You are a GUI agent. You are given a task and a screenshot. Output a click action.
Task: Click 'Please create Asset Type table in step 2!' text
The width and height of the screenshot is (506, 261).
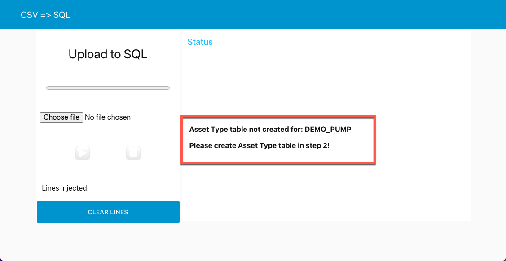click(x=260, y=145)
